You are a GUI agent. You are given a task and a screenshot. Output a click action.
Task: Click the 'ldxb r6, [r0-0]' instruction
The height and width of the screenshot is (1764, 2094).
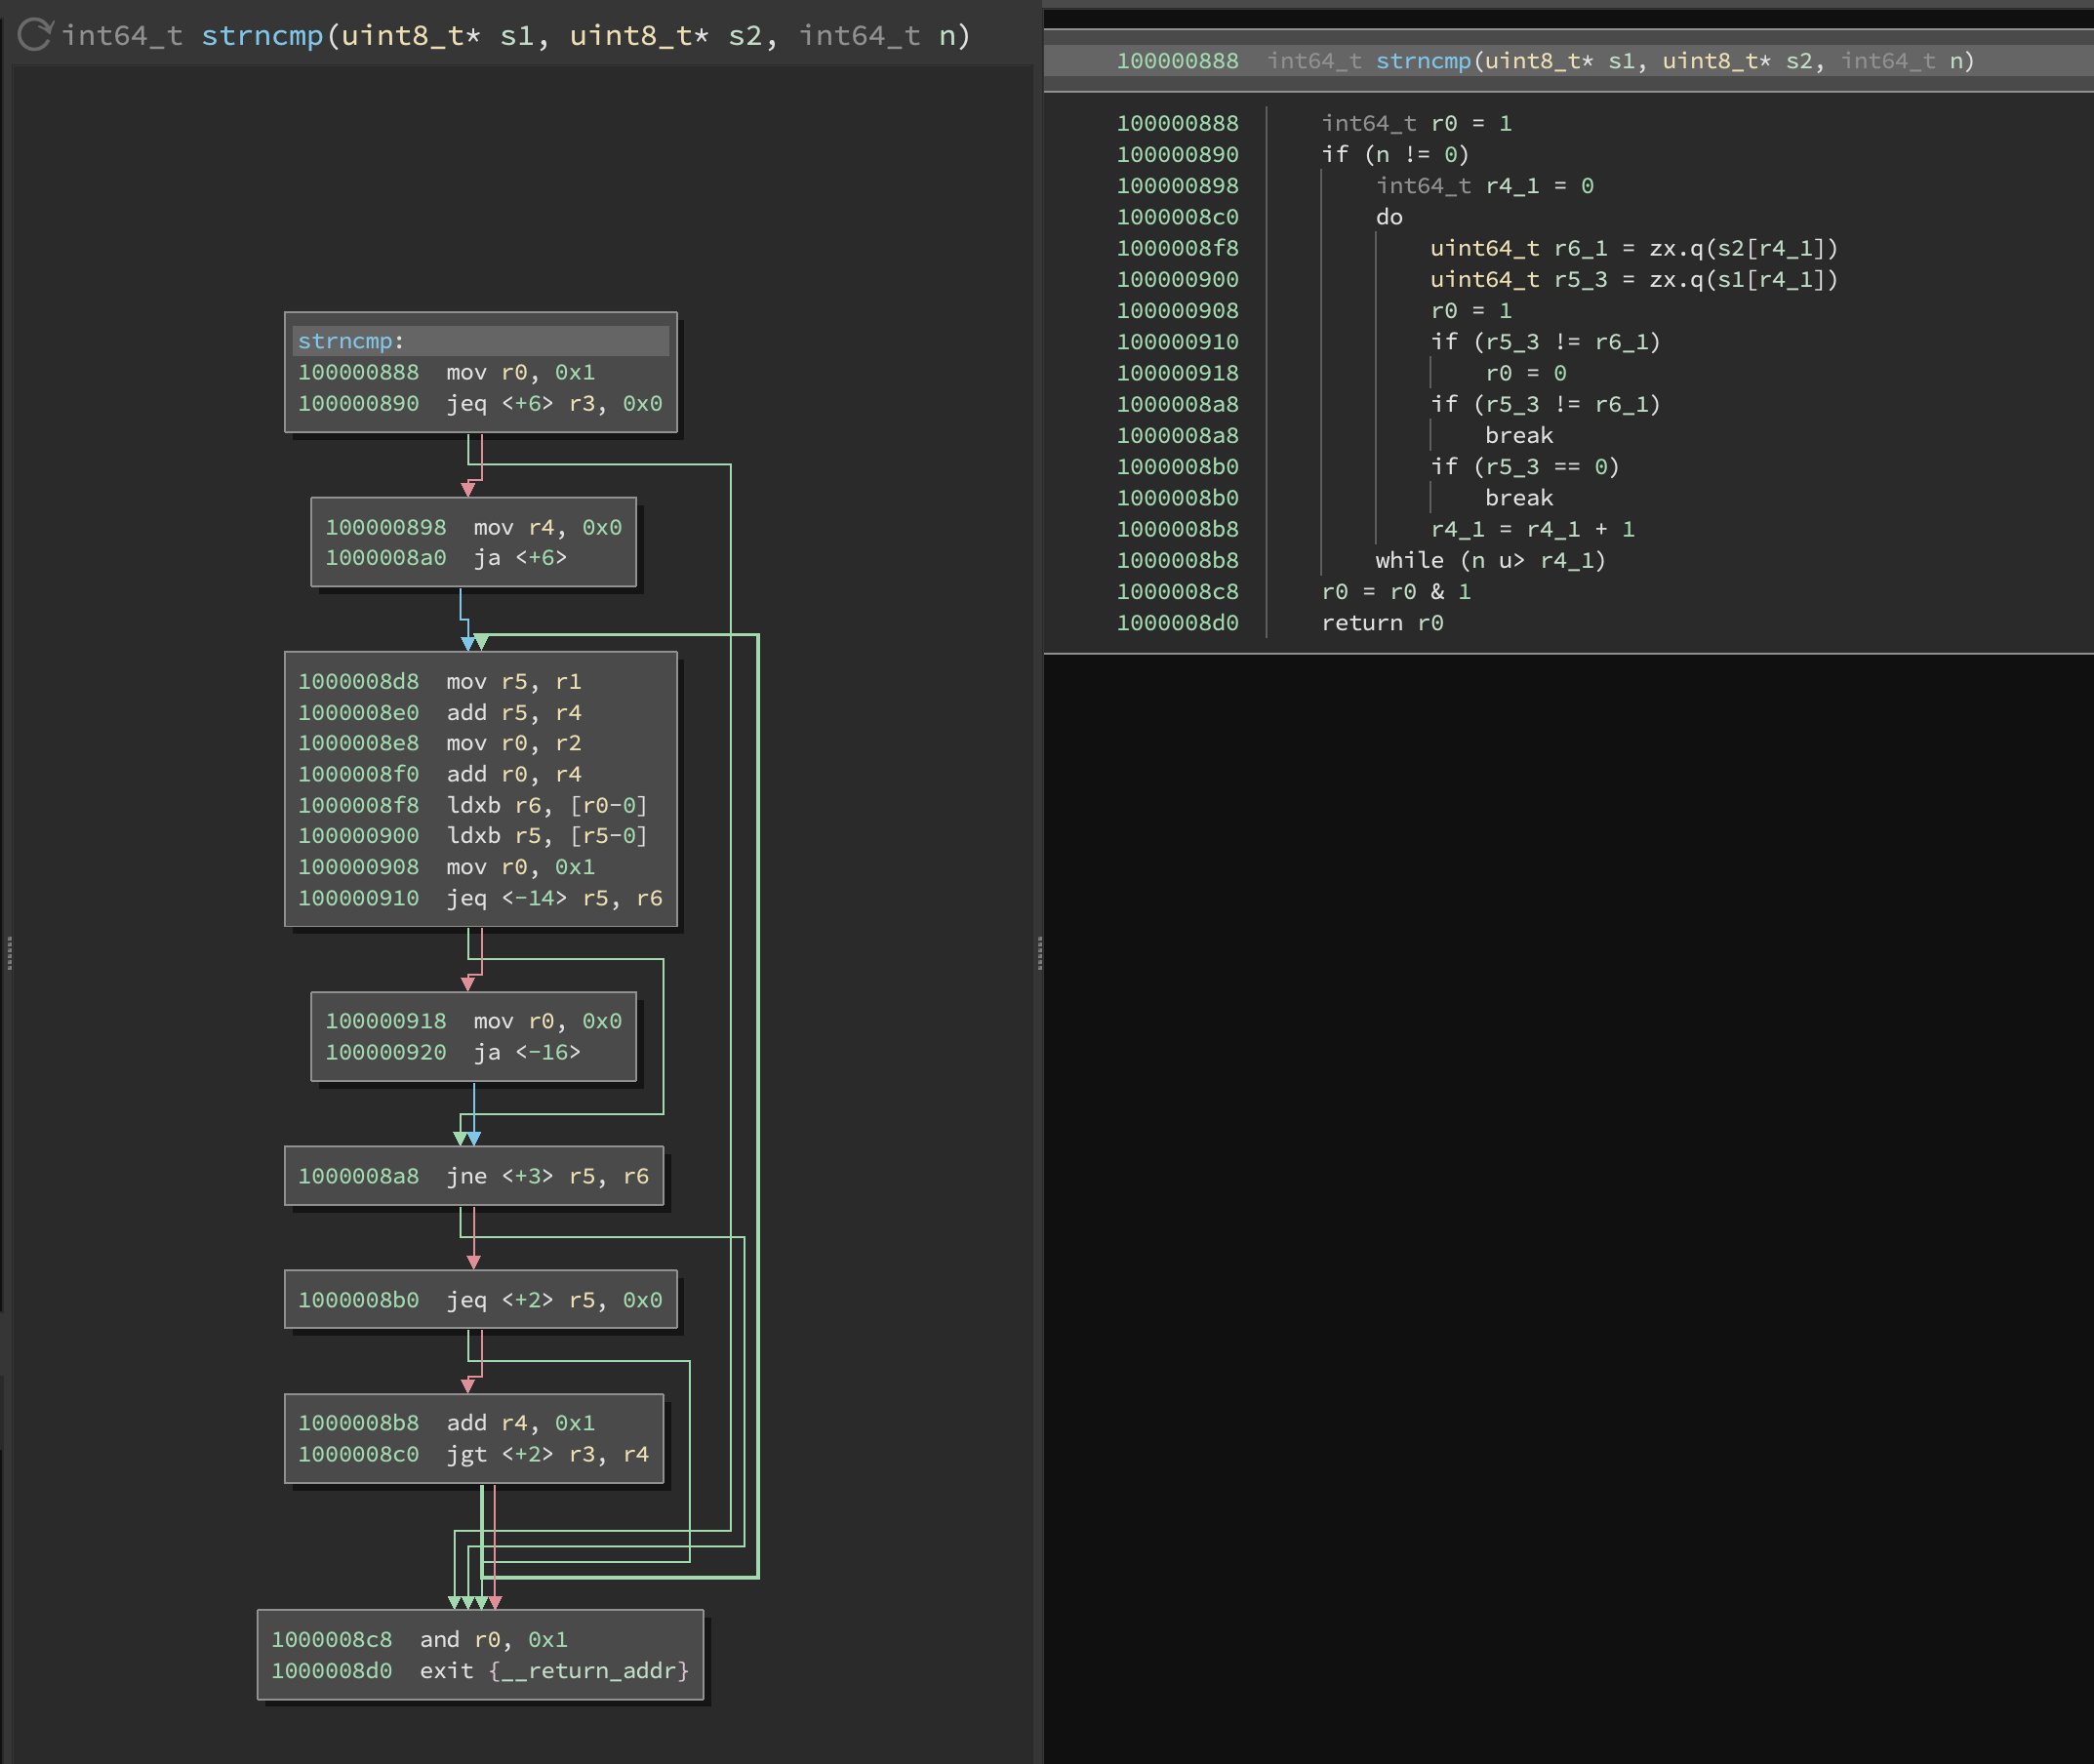[x=546, y=805]
